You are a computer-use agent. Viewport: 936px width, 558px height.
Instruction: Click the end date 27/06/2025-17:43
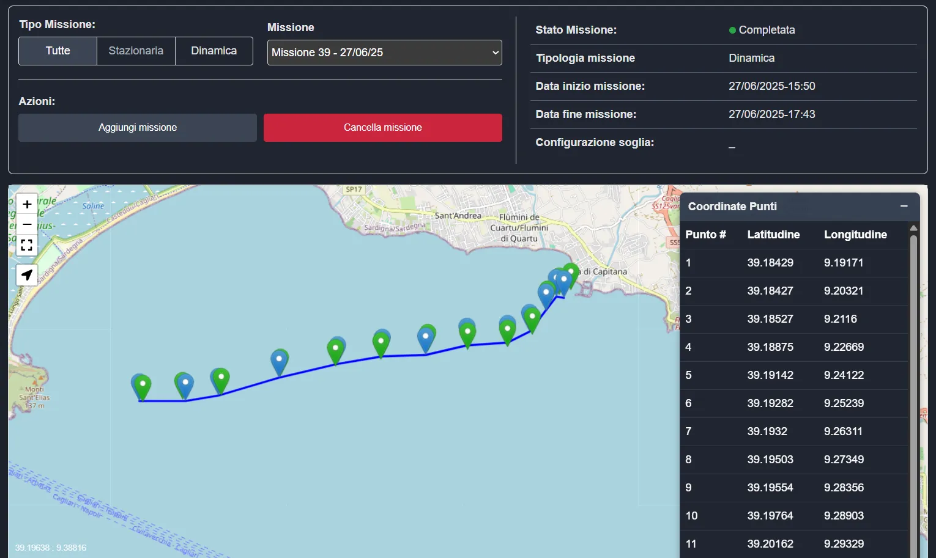pyautogui.click(x=771, y=114)
